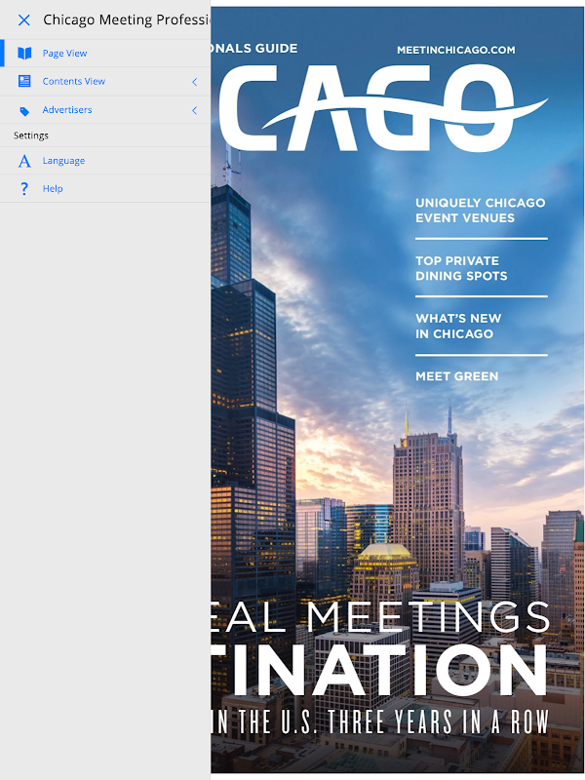Viewport: 585px width, 780px height.
Task: Click the magazine cover page image
Action: (397, 389)
